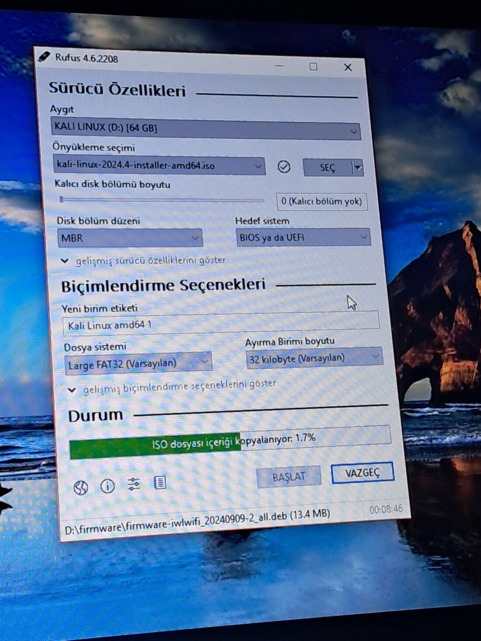Open application settings sliders icon
481x641 pixels.
pyautogui.click(x=134, y=484)
